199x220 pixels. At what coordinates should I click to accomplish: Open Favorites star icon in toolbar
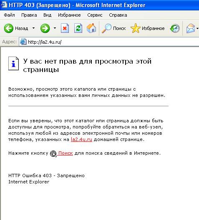pos(136,28)
